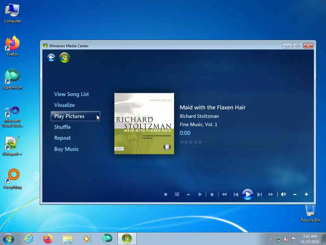Click the back arrow in Media Center
Image resolution: width=326 pixels, height=245 pixels.
51,57
